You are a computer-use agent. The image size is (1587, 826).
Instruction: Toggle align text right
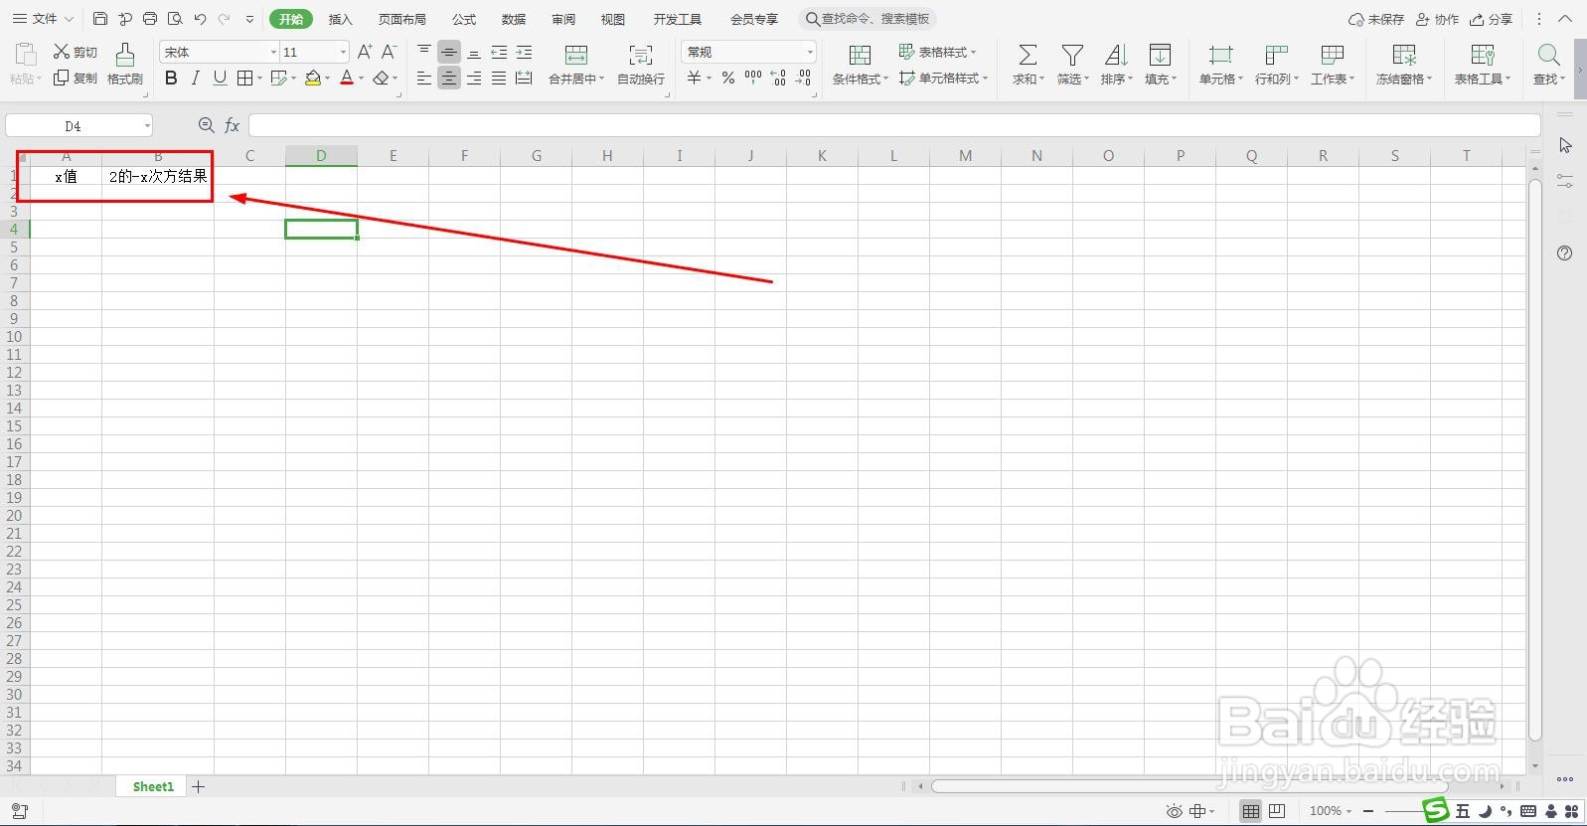[474, 78]
